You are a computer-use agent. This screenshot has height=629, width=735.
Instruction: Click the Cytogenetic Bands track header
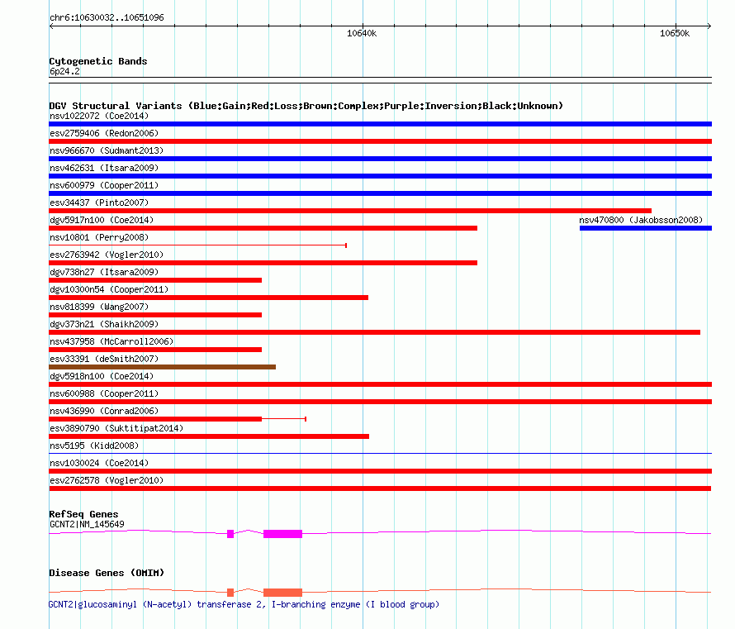tap(98, 61)
